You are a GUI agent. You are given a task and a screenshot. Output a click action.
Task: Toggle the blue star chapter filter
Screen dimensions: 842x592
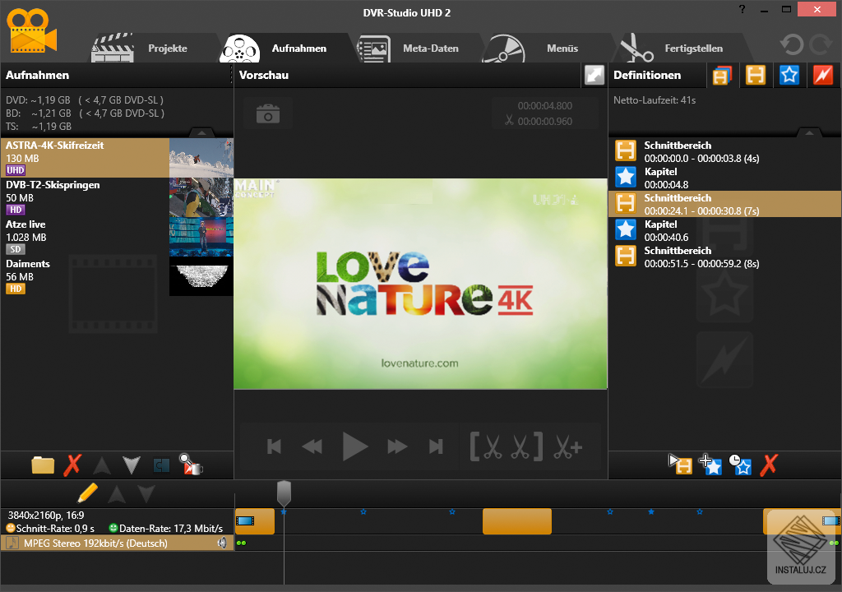click(789, 75)
